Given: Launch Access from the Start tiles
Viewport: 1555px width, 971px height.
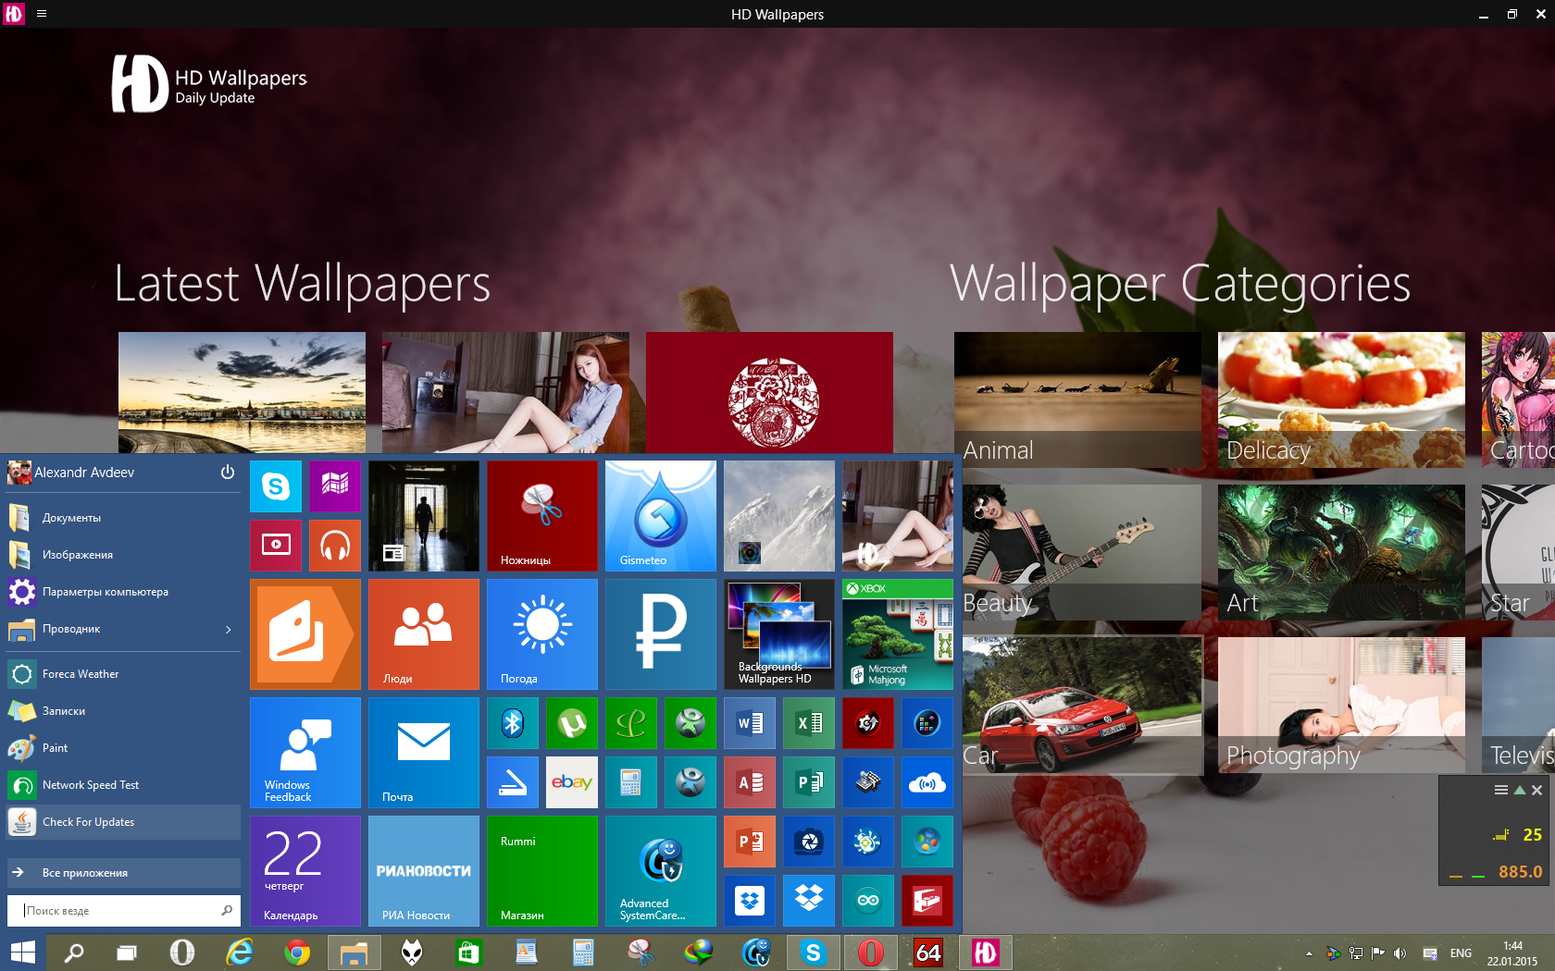Looking at the screenshot, I should (750, 782).
